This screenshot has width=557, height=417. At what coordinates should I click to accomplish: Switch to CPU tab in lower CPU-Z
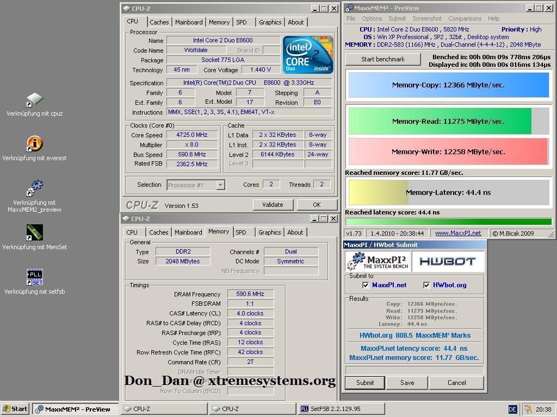(x=132, y=232)
